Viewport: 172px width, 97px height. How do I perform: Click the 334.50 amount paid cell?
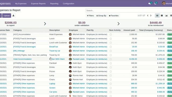coord(134,79)
